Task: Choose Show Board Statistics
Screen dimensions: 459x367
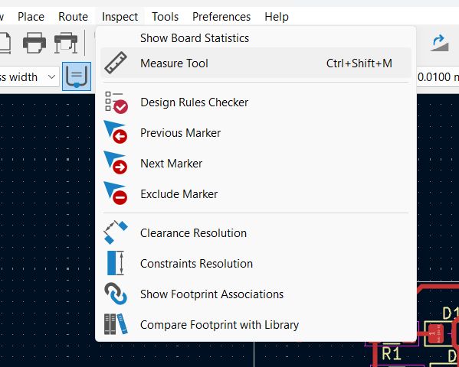Action: 255,38
